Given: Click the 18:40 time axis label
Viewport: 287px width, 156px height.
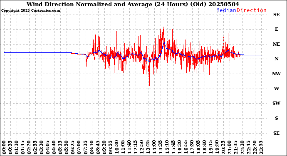Looking at the screenshot, I should tap(204, 147).
